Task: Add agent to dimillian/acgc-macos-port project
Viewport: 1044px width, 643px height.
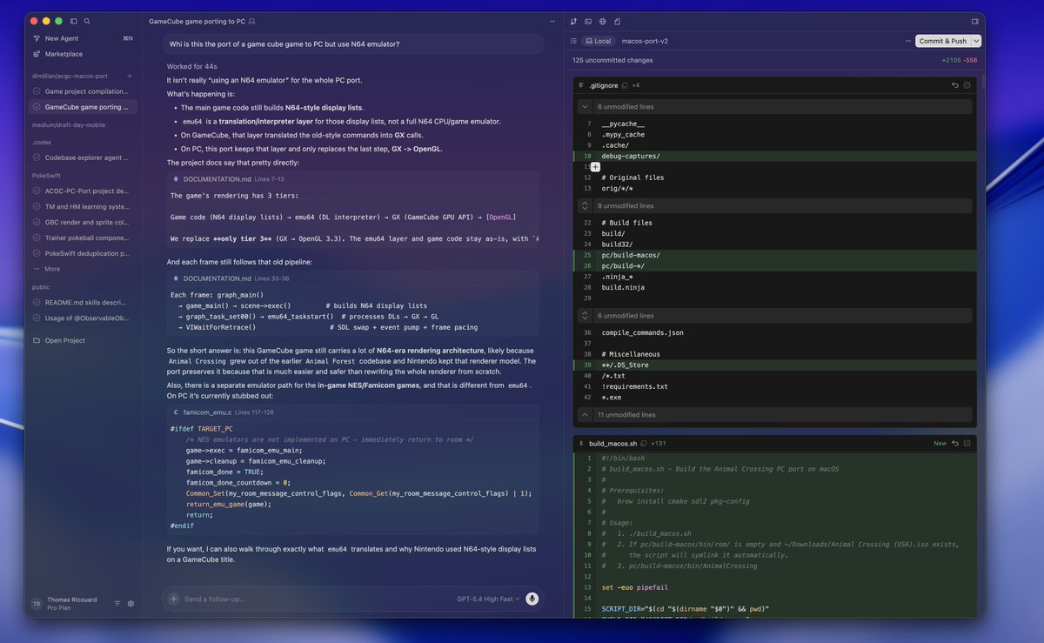Action: (x=130, y=76)
